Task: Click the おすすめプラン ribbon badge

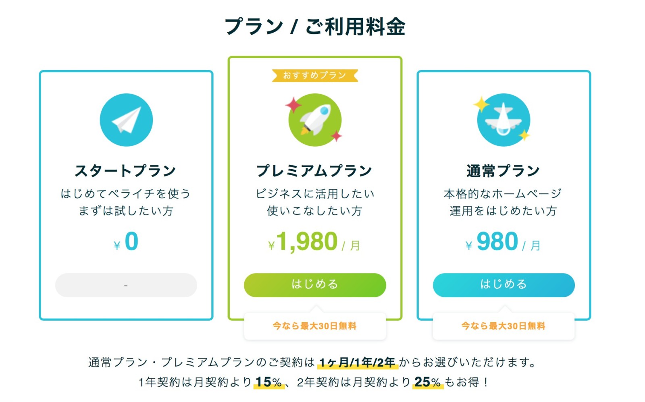Action: point(315,75)
